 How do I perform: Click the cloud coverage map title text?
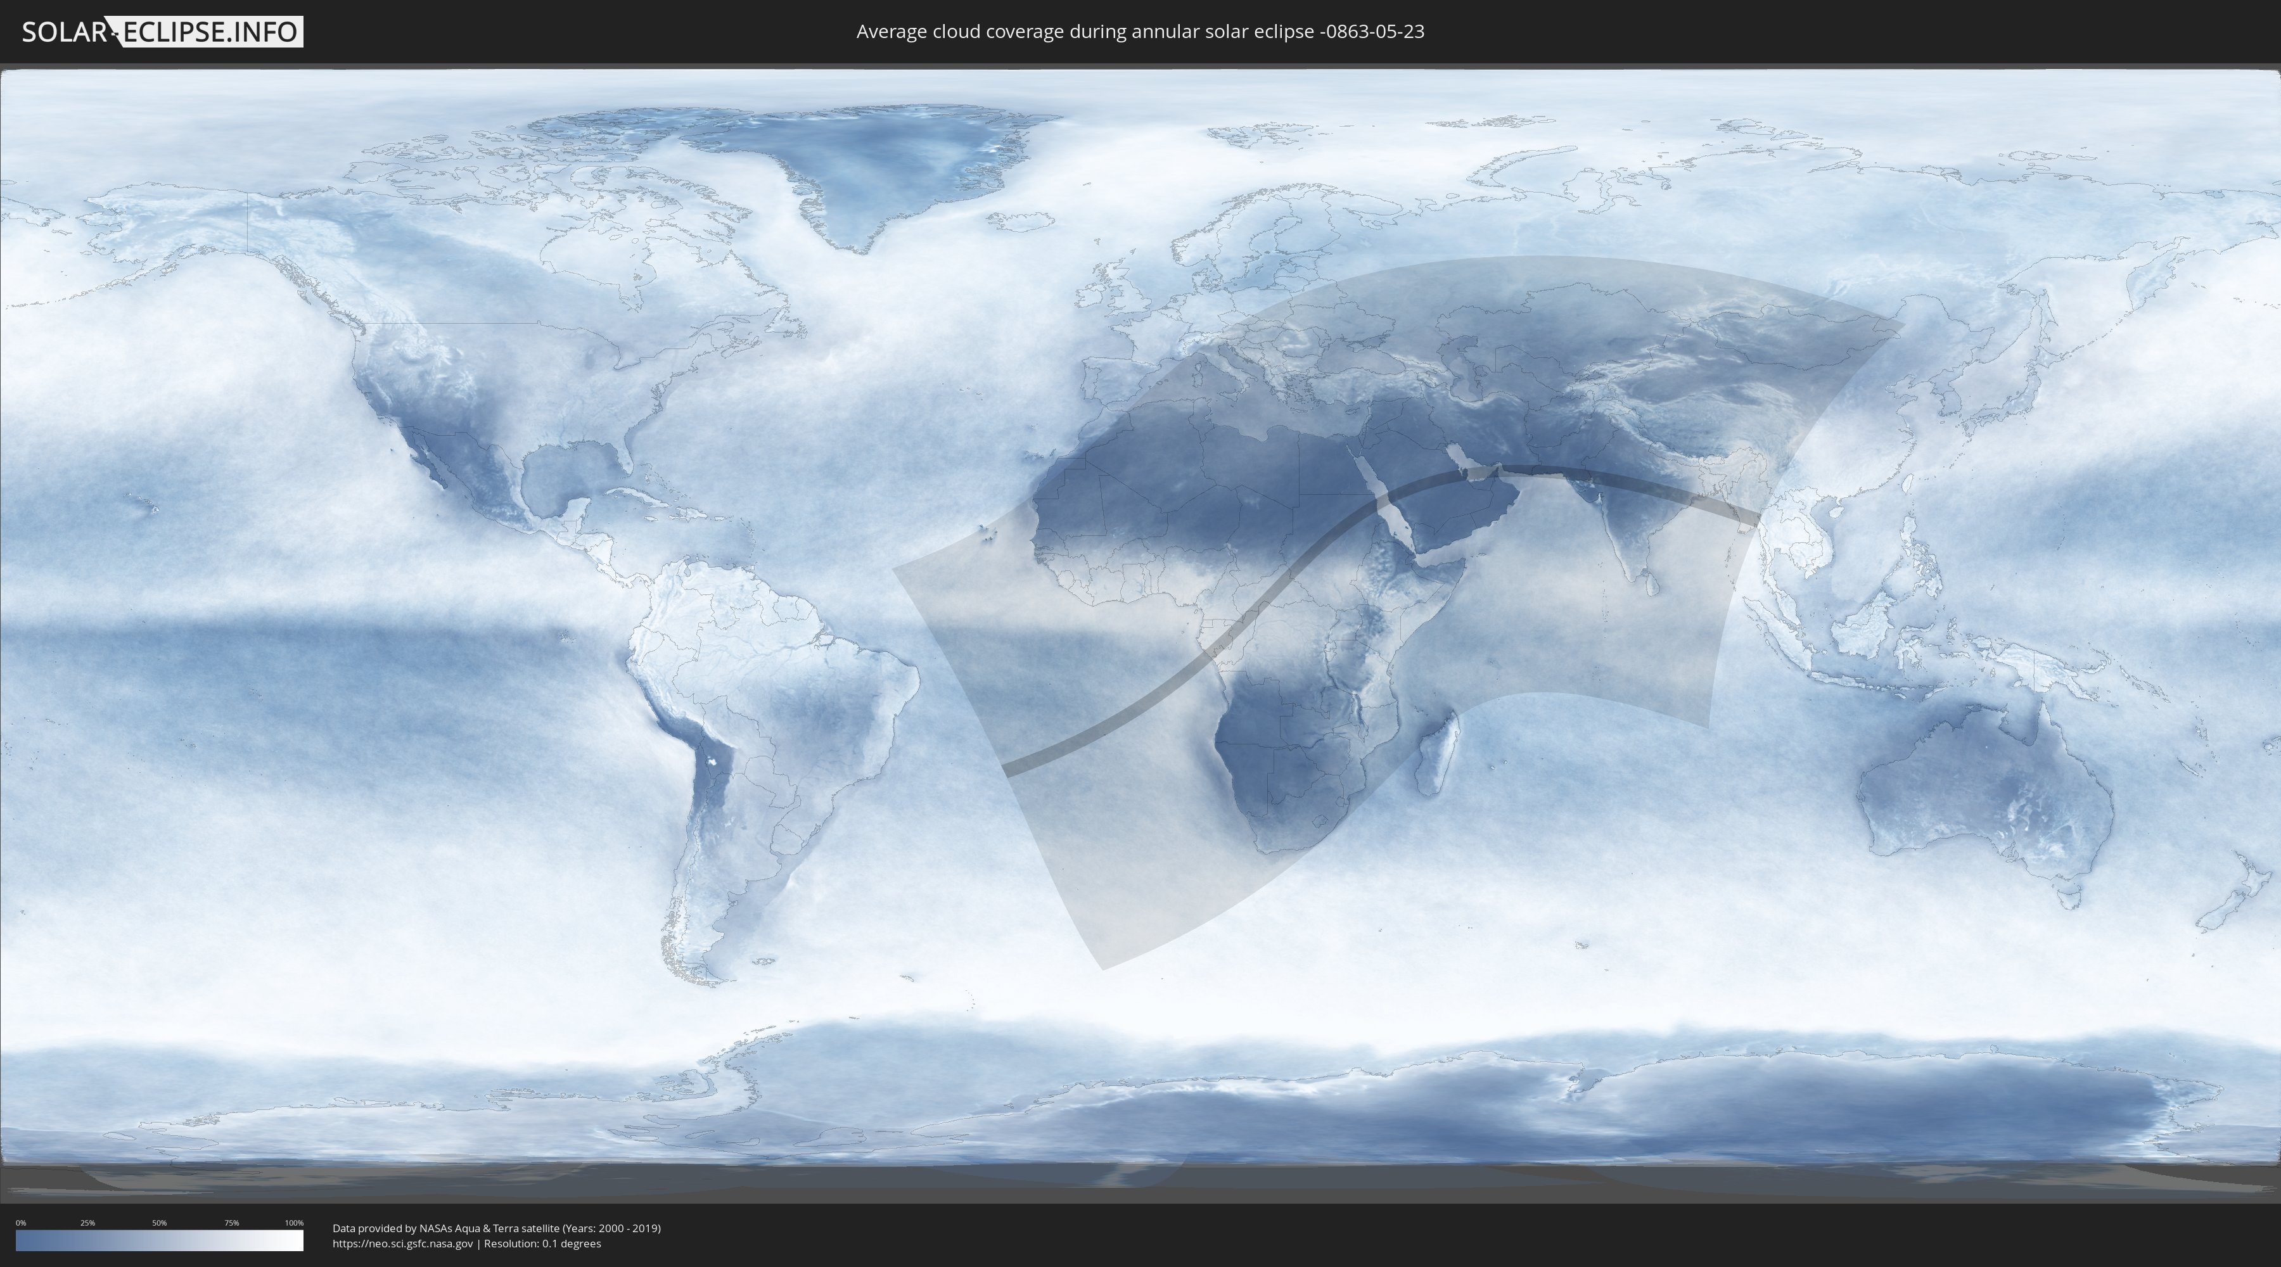click(1140, 32)
